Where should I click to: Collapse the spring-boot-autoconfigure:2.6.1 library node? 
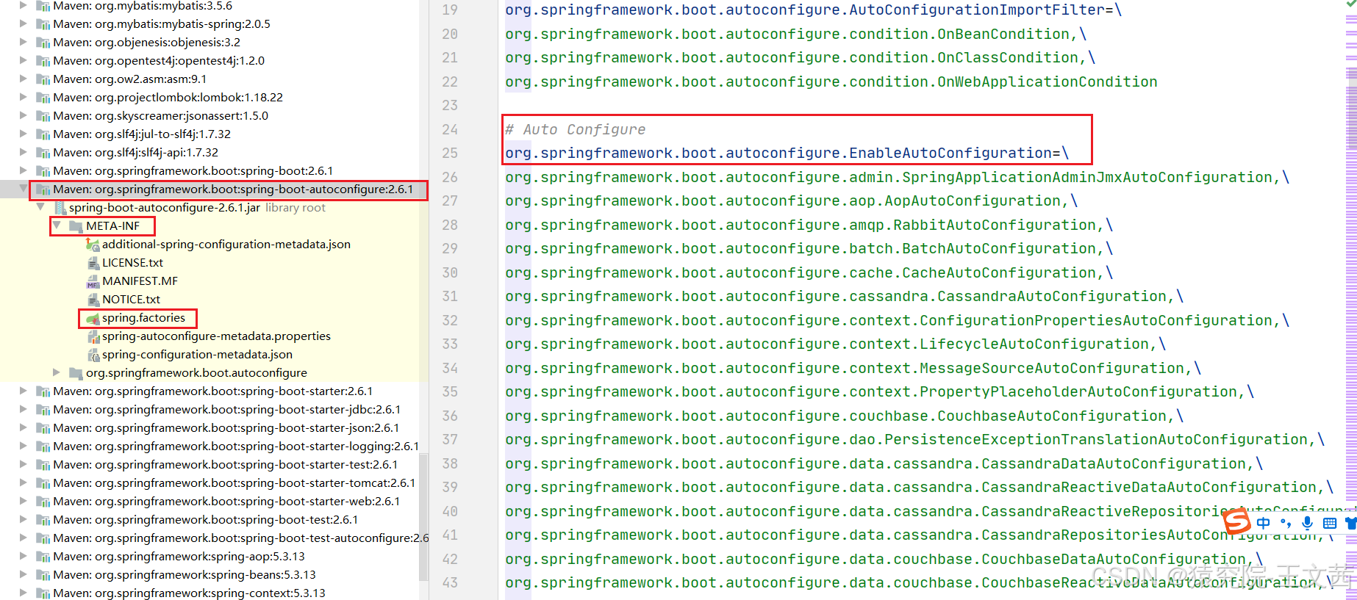23,189
